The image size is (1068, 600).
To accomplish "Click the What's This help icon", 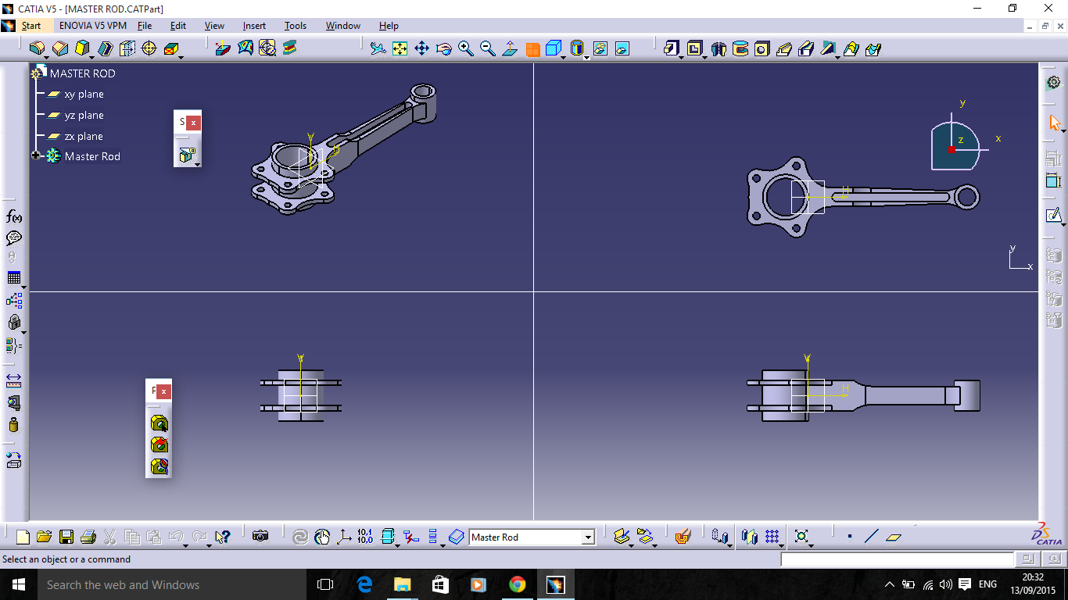I will coord(223,537).
